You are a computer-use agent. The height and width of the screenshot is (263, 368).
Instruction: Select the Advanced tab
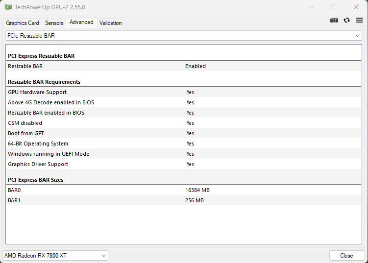tap(81, 22)
